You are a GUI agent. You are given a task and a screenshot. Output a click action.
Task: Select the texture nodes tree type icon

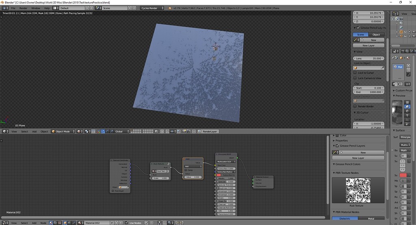coord(59,223)
